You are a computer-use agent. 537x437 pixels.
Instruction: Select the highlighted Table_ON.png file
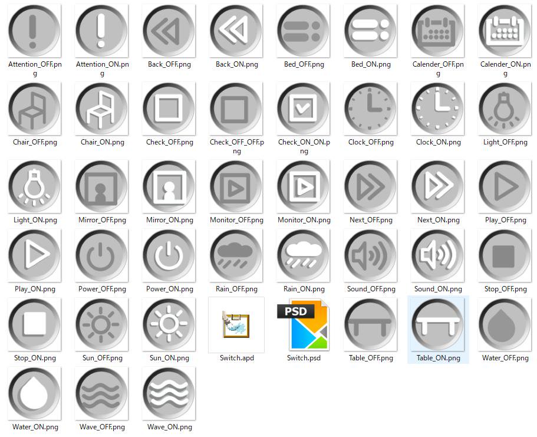(437, 325)
